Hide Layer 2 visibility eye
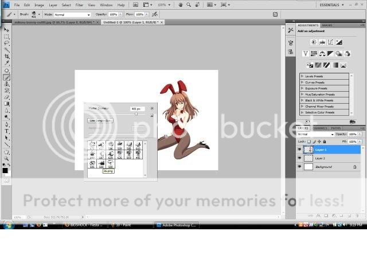Viewport: 367px width, 278px height. click(x=299, y=158)
